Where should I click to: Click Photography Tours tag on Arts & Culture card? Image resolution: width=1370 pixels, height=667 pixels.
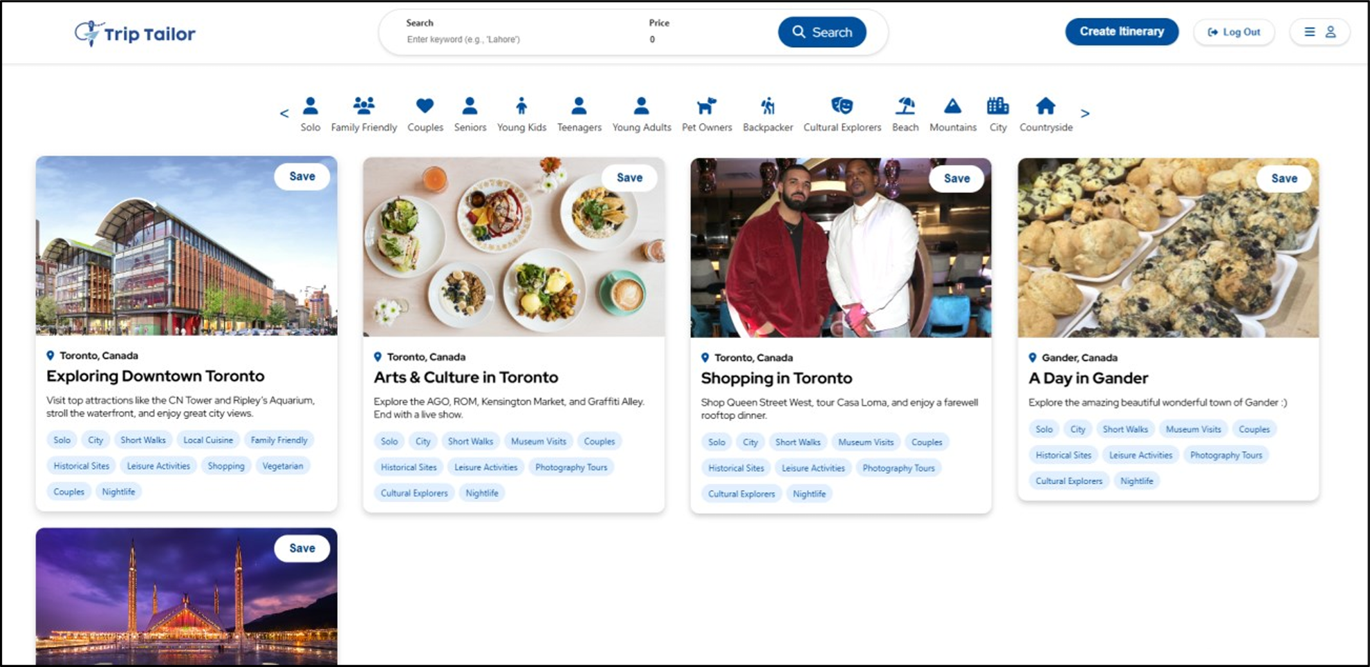point(571,467)
